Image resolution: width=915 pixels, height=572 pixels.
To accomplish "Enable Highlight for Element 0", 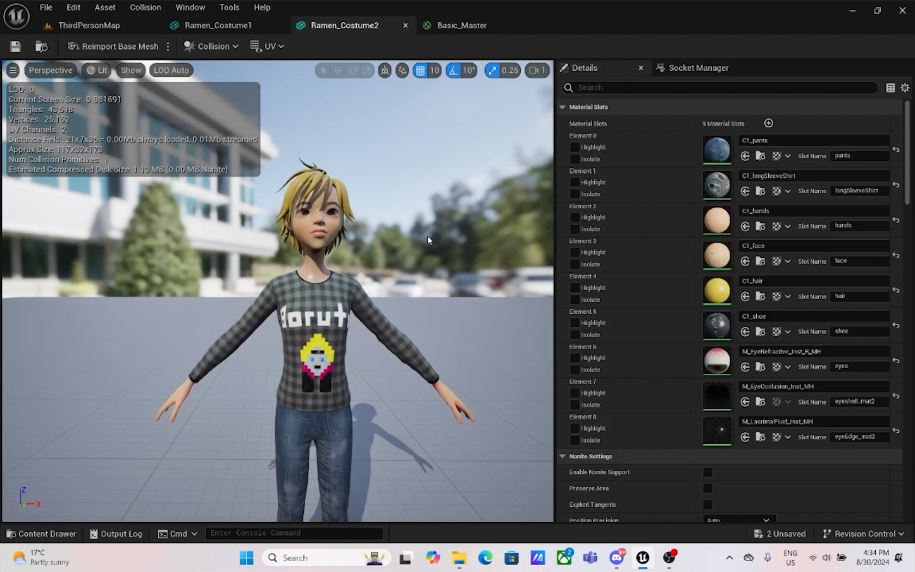I will [575, 147].
